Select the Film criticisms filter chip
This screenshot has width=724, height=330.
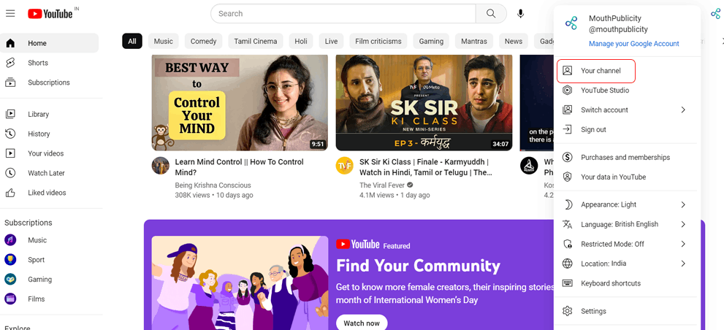(378, 41)
